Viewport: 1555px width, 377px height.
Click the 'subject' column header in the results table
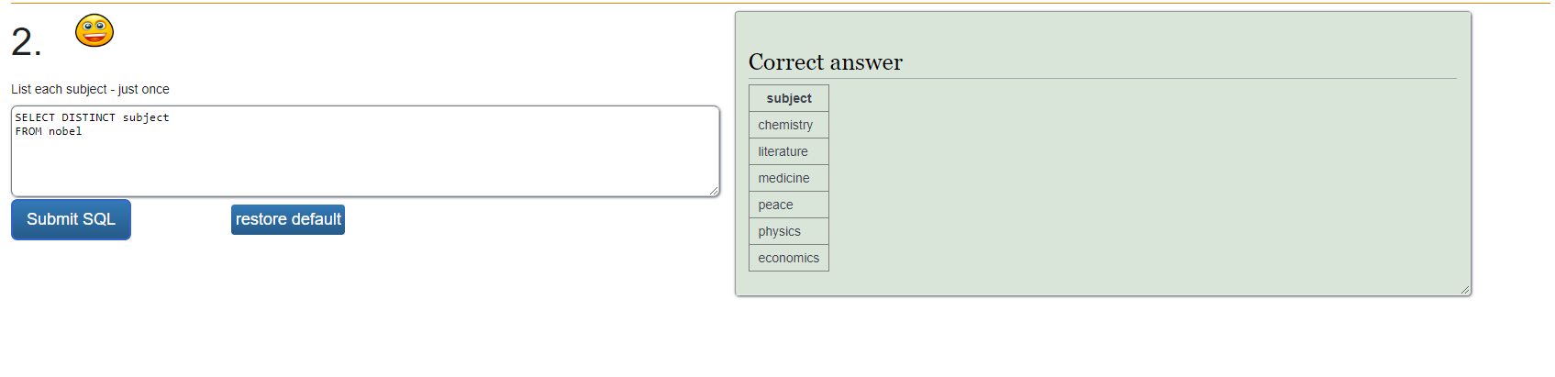click(x=789, y=98)
